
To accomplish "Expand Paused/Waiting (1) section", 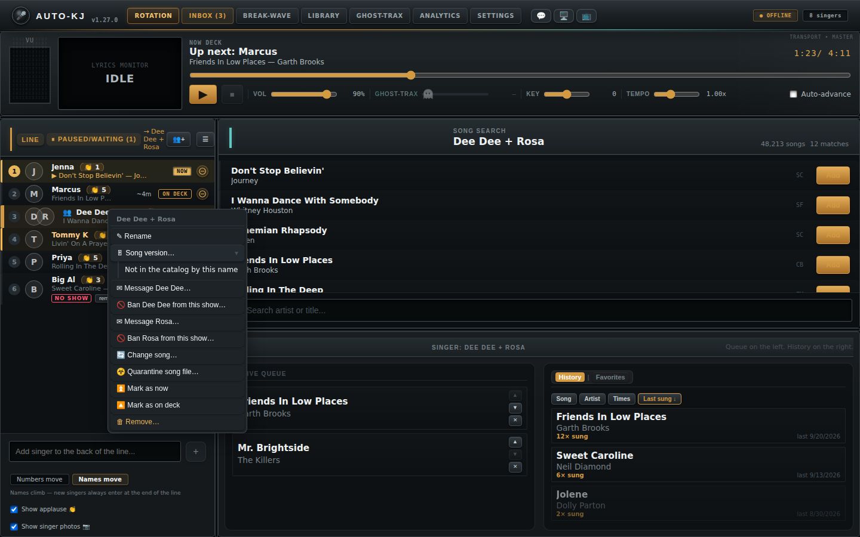I will click(x=94, y=139).
